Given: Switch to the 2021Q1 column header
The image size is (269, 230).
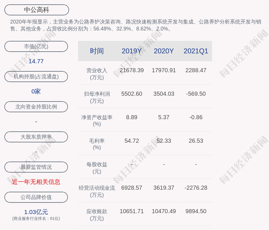Looking at the screenshot, I should tap(196, 51).
